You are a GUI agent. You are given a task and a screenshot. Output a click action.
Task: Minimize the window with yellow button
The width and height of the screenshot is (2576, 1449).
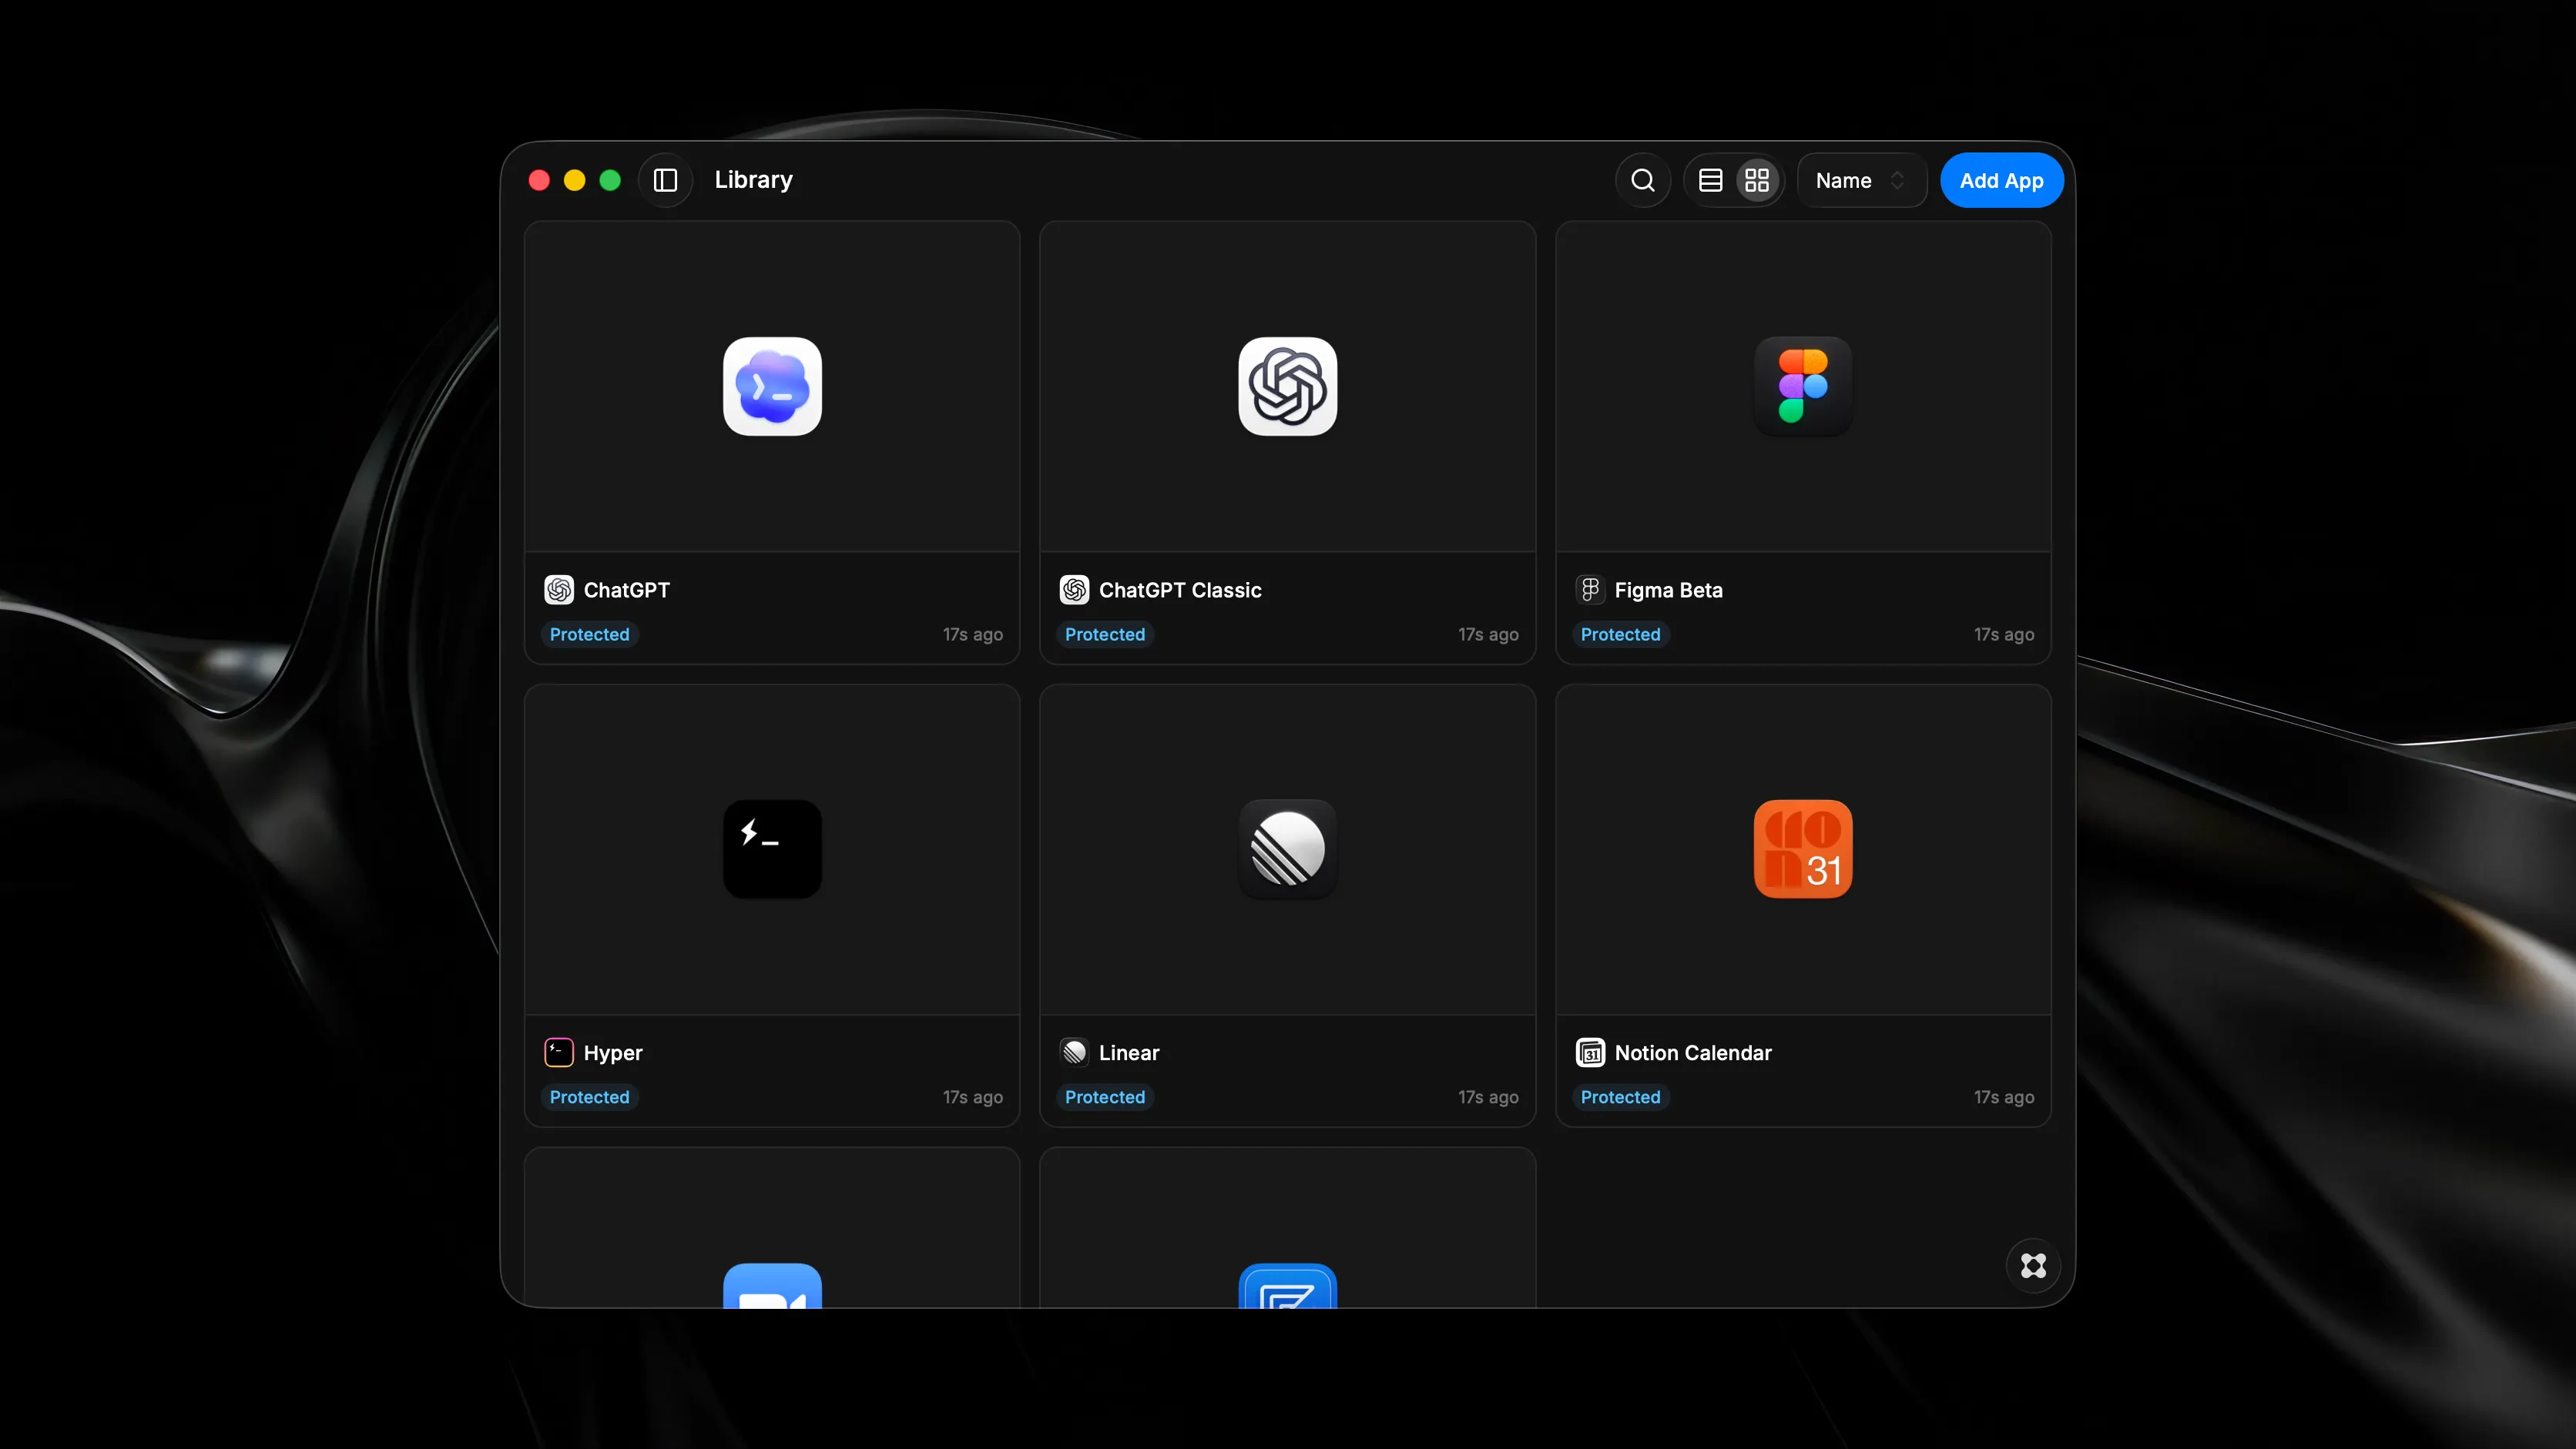point(574,180)
